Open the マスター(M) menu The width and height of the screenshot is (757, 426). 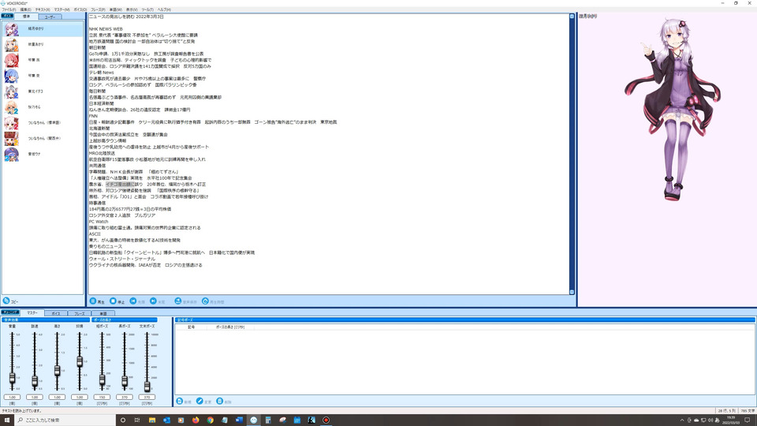[62, 9]
